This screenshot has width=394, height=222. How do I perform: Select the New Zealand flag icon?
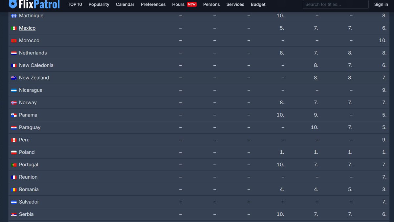pyautogui.click(x=14, y=78)
